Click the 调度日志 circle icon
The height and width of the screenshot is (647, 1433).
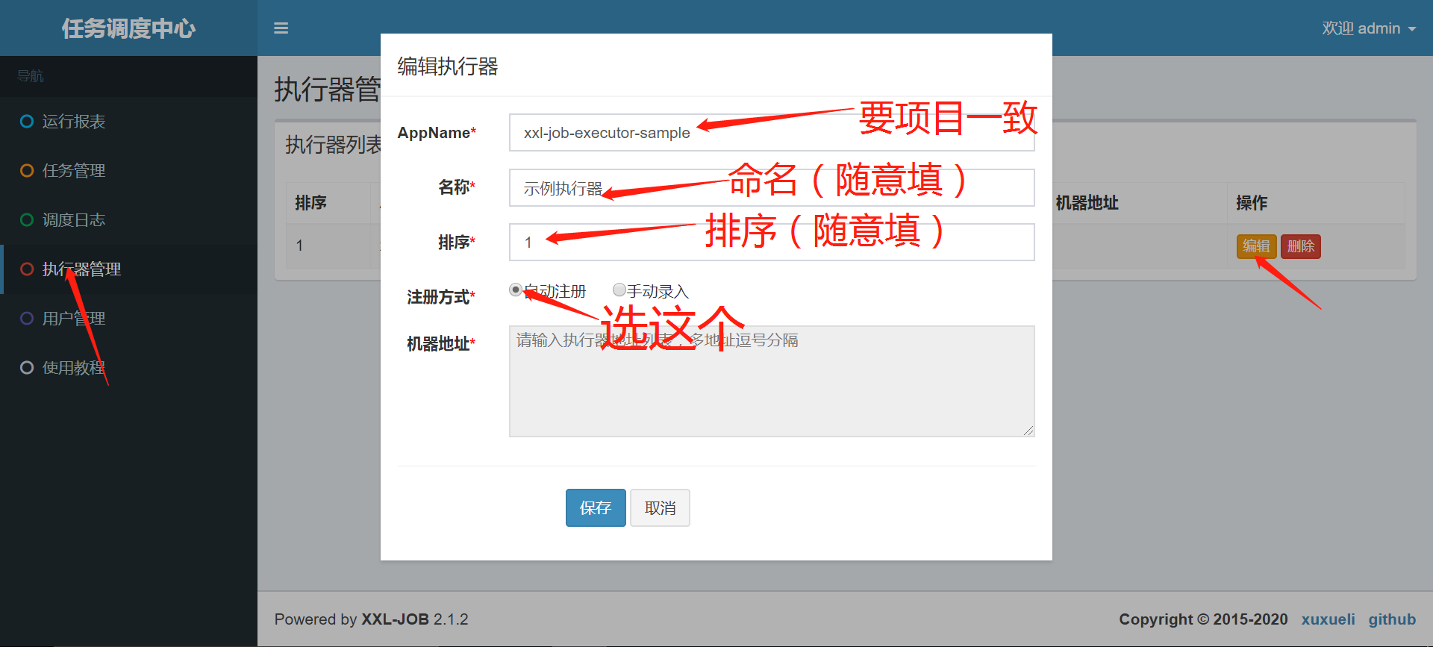(27, 219)
